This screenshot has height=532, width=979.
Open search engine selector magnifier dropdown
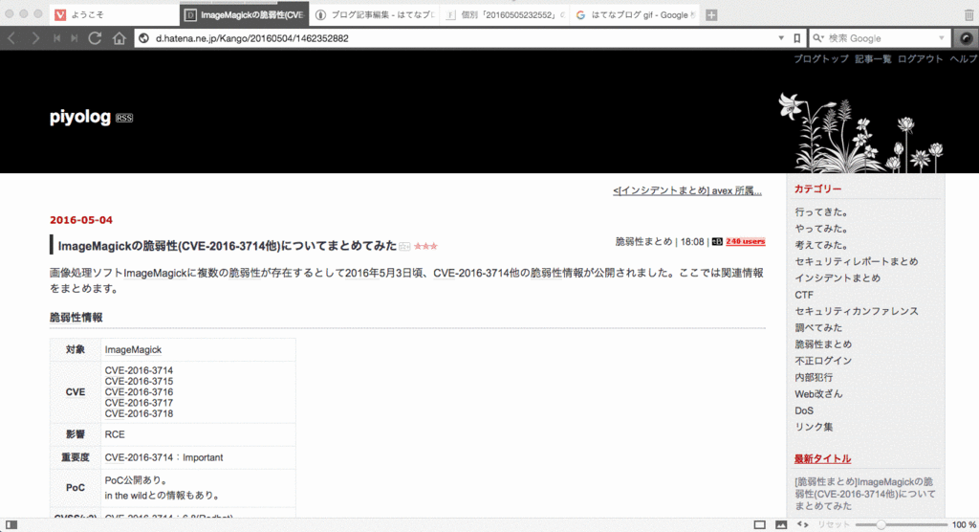[x=818, y=38]
